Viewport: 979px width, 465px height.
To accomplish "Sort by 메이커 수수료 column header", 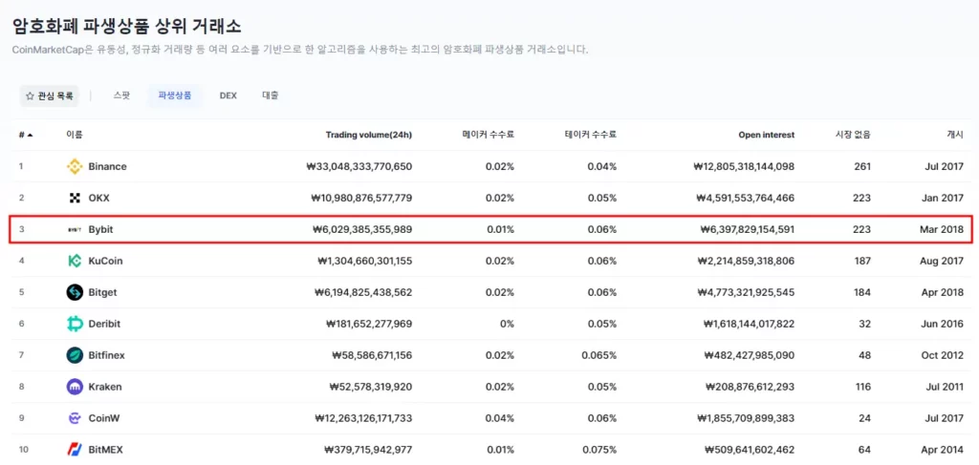I will (x=488, y=135).
